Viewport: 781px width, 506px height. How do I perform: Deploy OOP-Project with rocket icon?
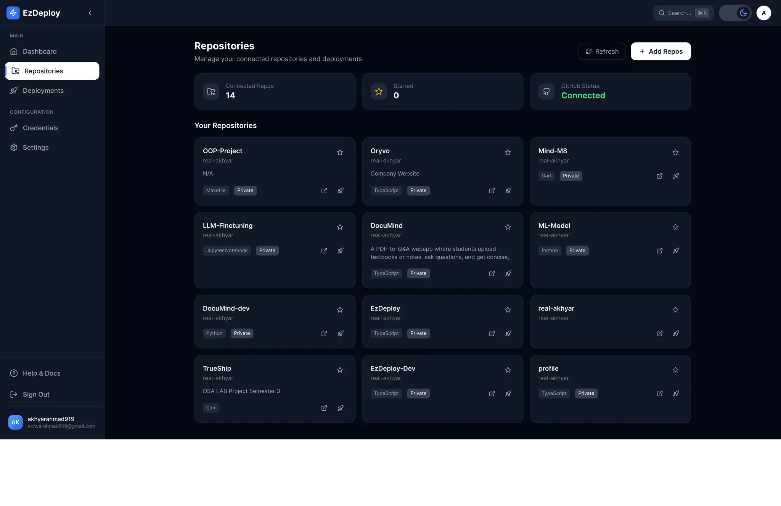[341, 191]
